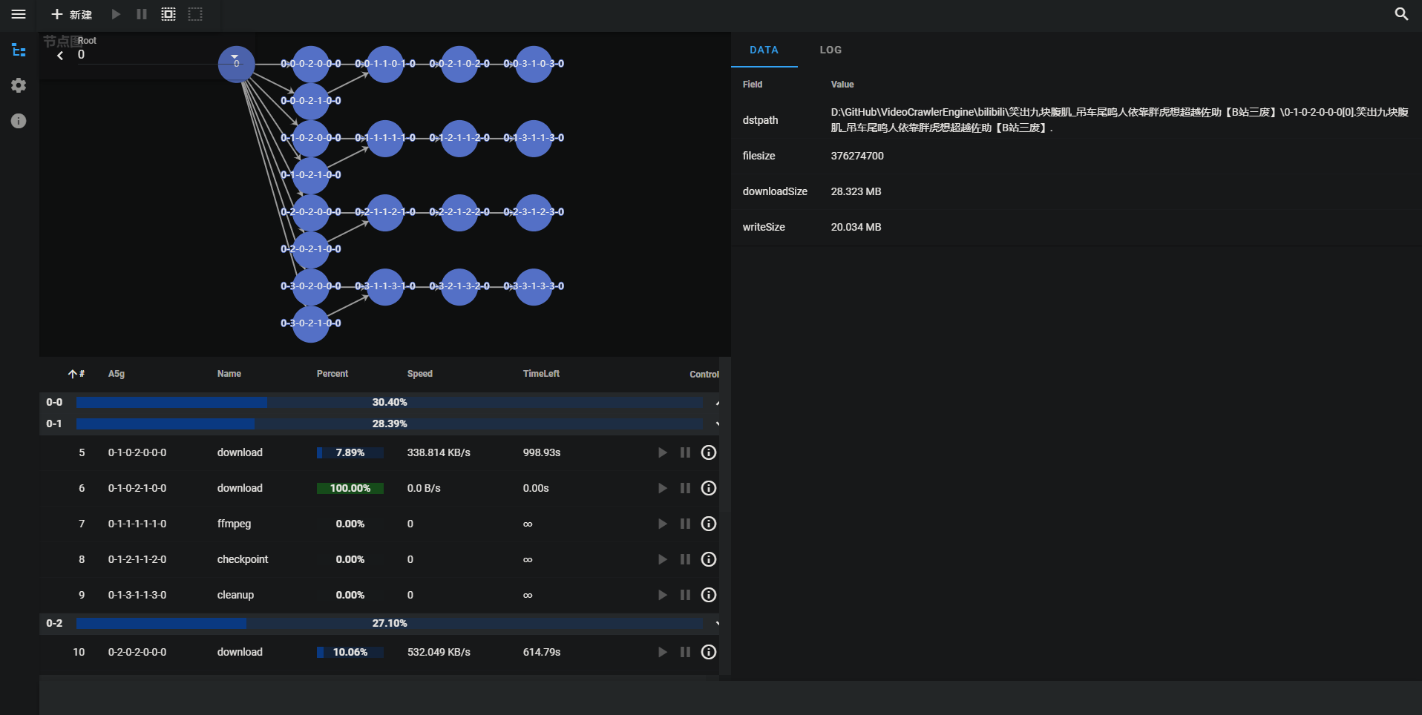The height and width of the screenshot is (715, 1422).
Task: Click the select-all icon in toolbar
Action: click(x=168, y=14)
